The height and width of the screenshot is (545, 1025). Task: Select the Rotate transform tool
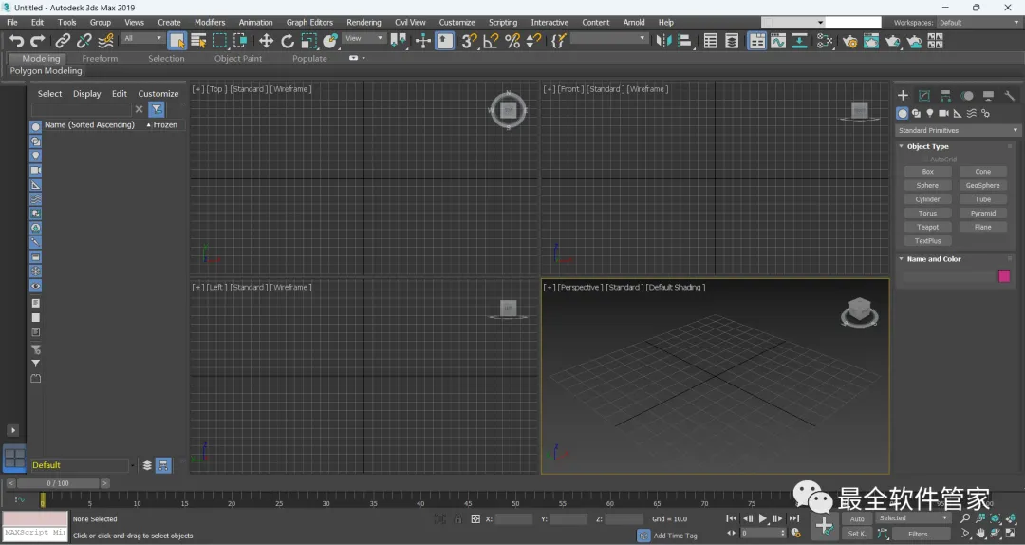(x=288, y=41)
